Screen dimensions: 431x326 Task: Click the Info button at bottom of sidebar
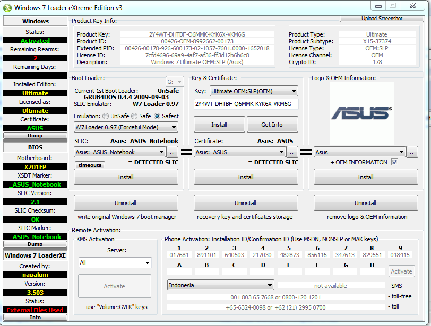tap(35, 317)
